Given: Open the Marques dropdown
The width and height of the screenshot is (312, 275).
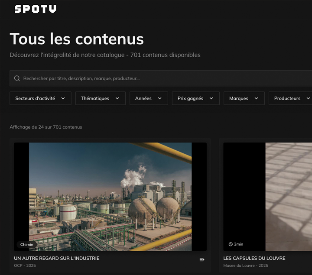Looking at the screenshot, I should [x=244, y=98].
